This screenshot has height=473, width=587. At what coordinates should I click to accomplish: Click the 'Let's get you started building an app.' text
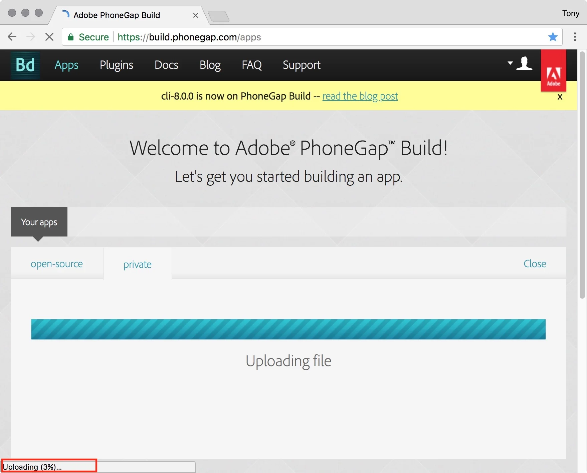(288, 177)
